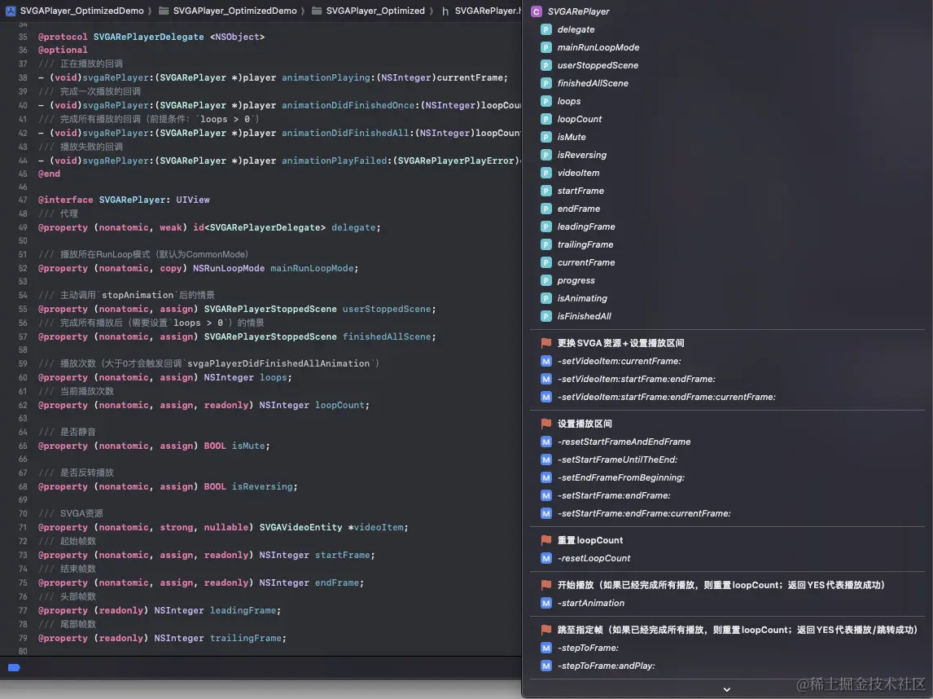Select isAnimating in the jump list
This screenshot has width=933, height=699.
(x=582, y=297)
